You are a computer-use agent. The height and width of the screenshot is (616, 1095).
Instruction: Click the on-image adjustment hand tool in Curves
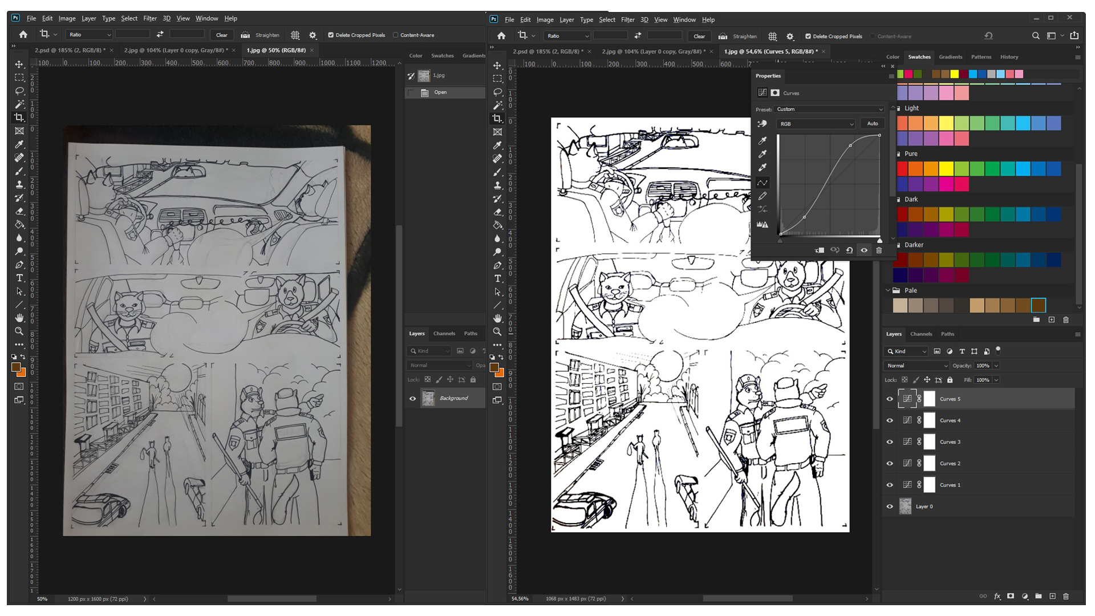coord(762,124)
